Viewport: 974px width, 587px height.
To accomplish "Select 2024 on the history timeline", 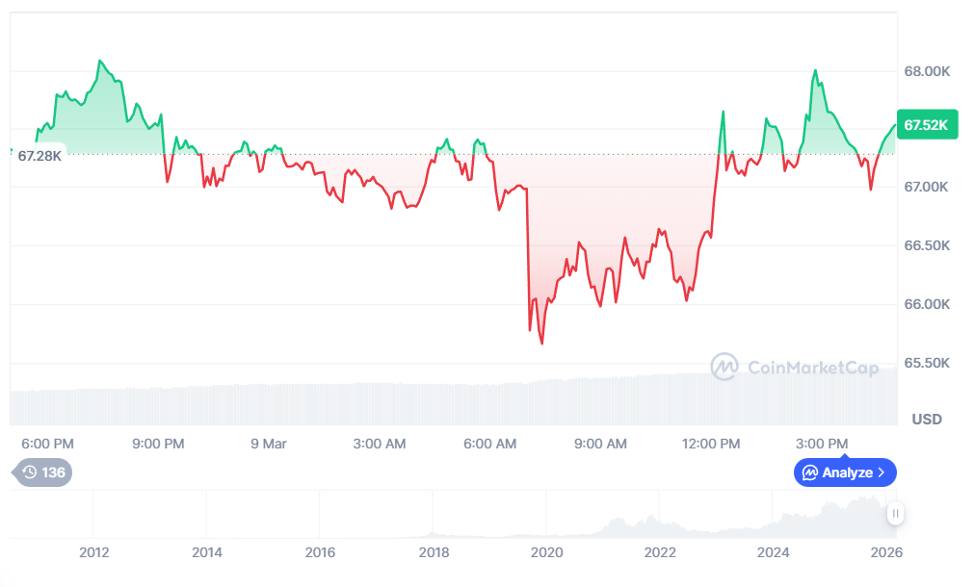I will click(774, 552).
